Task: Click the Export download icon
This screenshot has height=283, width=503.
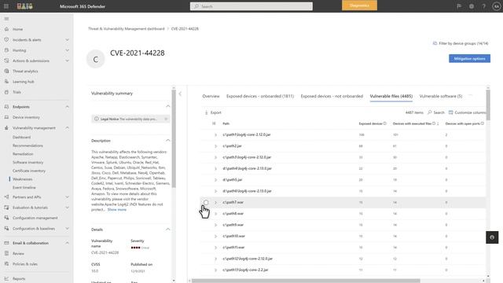Action: [206, 112]
